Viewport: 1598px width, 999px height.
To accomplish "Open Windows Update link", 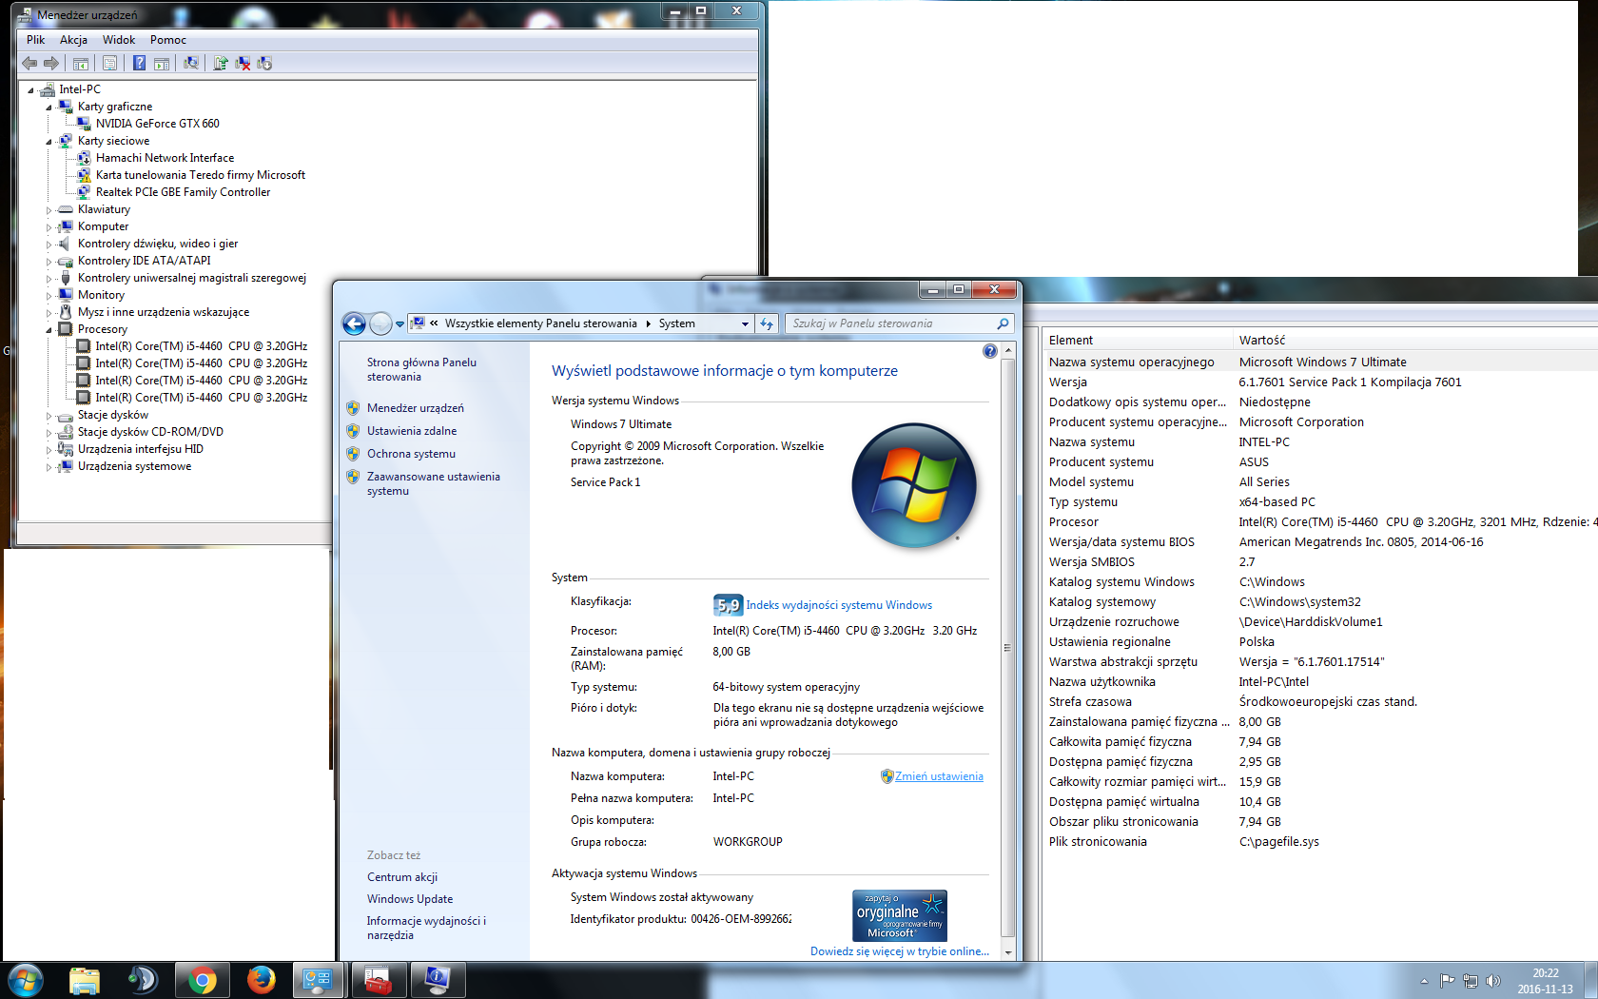I will point(410,899).
